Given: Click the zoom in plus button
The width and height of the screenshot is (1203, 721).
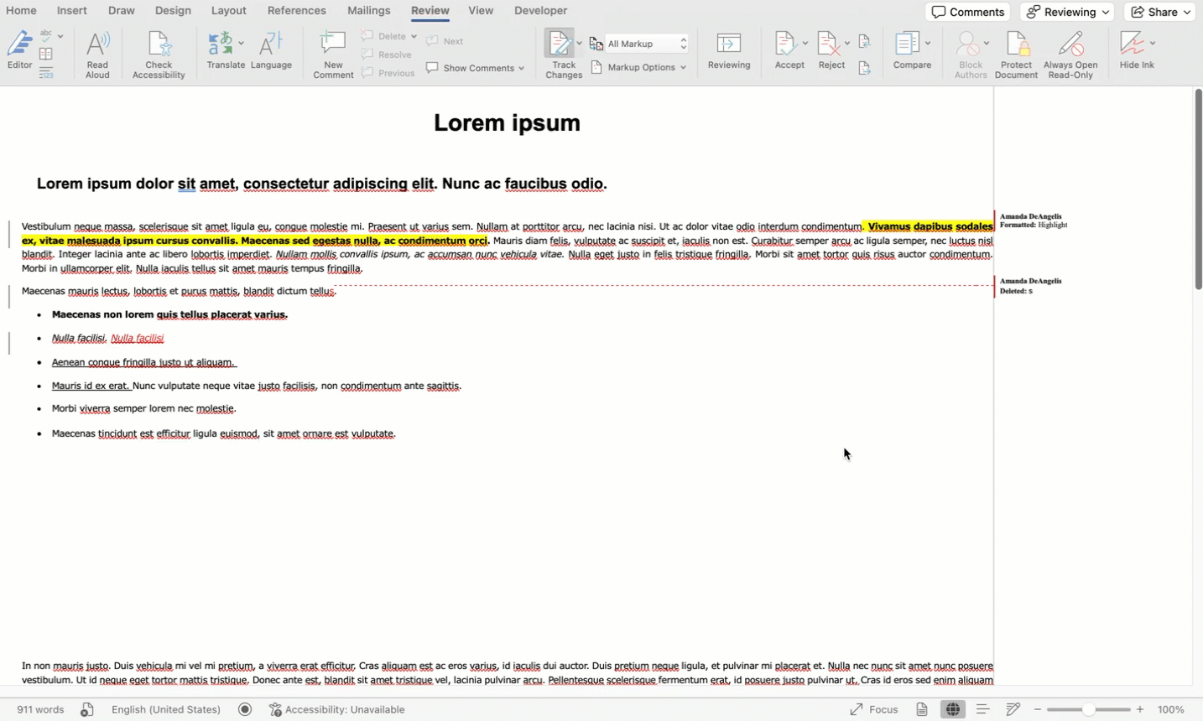Looking at the screenshot, I should click(1140, 709).
